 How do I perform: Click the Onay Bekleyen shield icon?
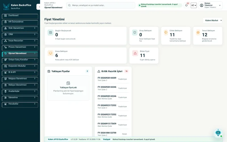134,32
